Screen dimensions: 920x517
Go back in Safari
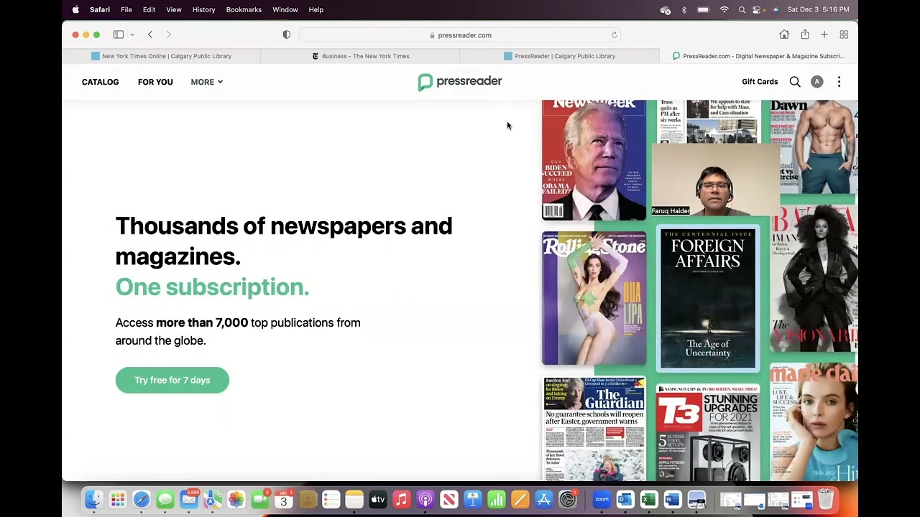click(x=150, y=34)
